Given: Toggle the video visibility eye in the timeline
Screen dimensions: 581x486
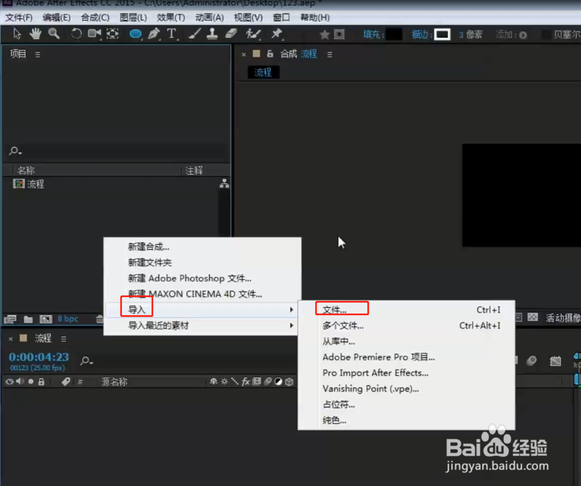Looking at the screenshot, I should (9, 381).
